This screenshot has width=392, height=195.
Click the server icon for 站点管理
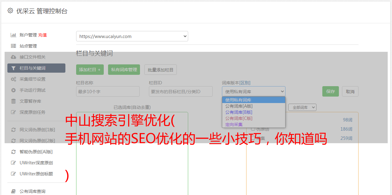coord(13,46)
